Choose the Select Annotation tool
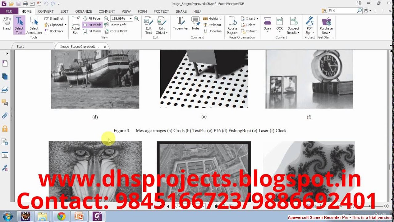This screenshot has height=222, width=394. (x=34, y=25)
